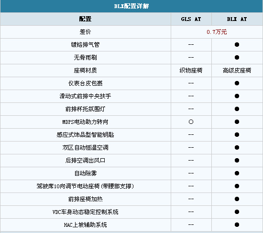
Task: Click the dash mark for VDC车身动态稳定控制系统 under GLS AT
Action: (191, 212)
